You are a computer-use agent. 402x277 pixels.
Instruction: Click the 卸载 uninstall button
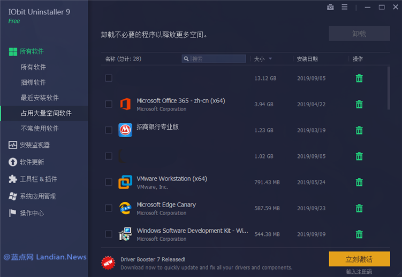[x=359, y=34]
